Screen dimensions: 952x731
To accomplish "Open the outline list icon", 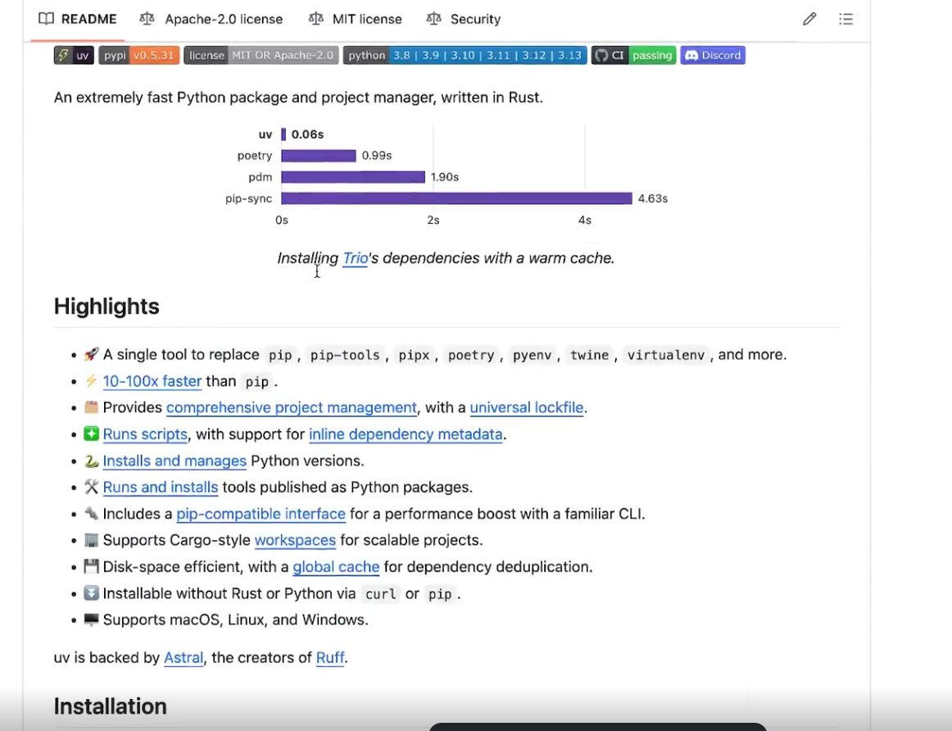I will pyautogui.click(x=845, y=19).
